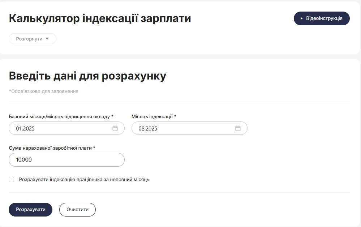Open the Відеоінструкція video guide
Viewport: 361px width, 227px height.
(x=322, y=18)
